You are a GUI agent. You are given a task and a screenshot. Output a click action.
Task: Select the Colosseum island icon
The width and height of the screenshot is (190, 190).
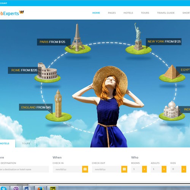47,73
